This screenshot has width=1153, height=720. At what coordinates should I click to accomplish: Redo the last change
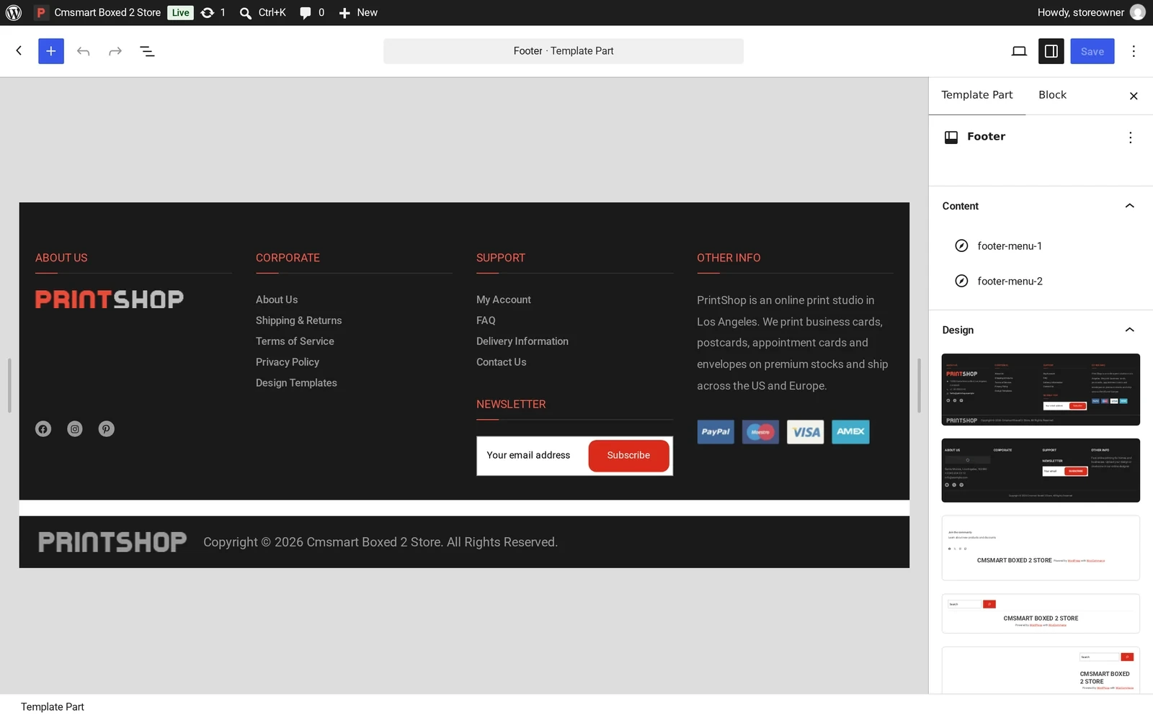(115, 51)
